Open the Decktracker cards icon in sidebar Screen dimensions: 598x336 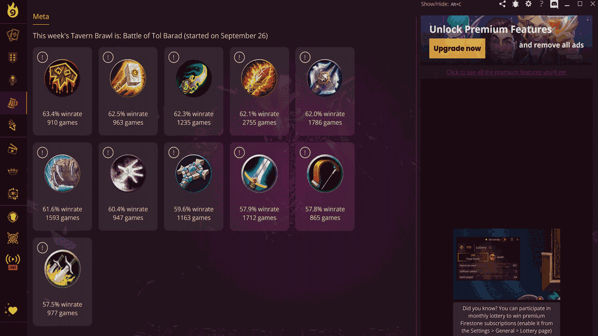pyautogui.click(x=13, y=35)
